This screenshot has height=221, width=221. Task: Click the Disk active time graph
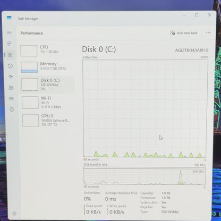tap(145, 108)
